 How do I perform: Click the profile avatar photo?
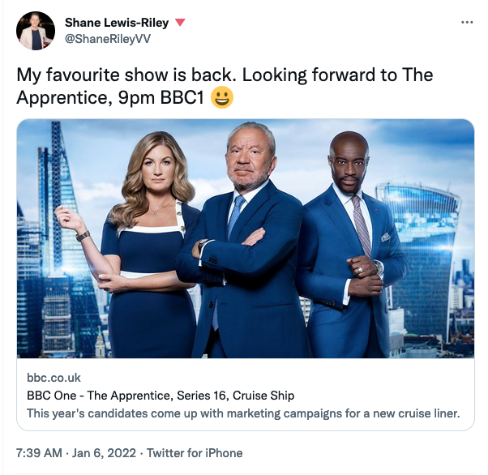click(x=36, y=31)
